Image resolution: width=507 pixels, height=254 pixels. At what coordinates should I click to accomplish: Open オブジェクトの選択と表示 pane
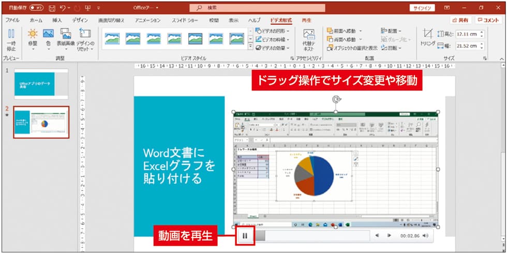point(352,48)
